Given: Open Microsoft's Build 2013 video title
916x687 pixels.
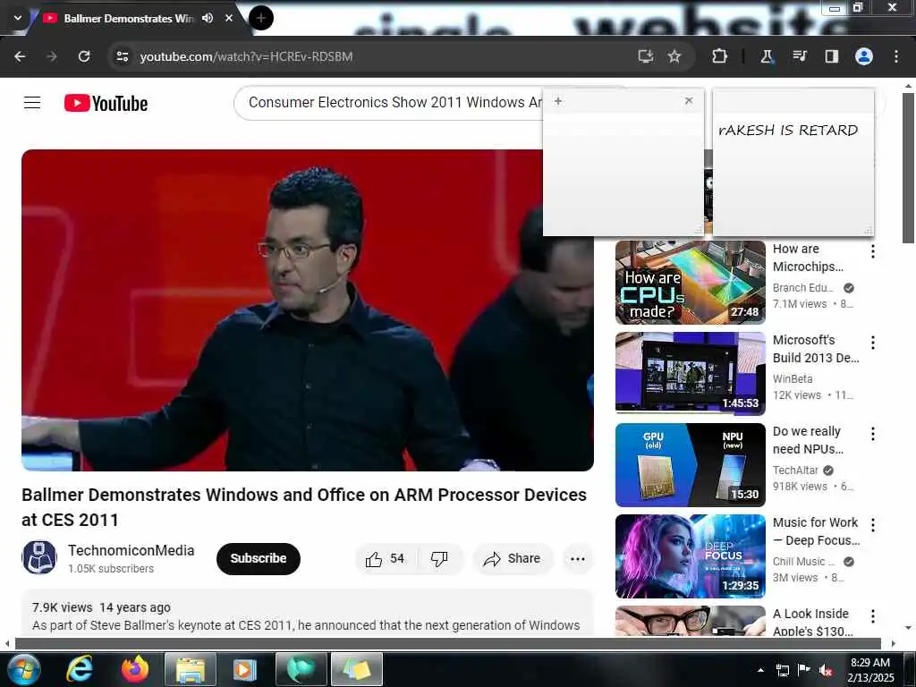Looking at the screenshot, I should coord(816,349).
